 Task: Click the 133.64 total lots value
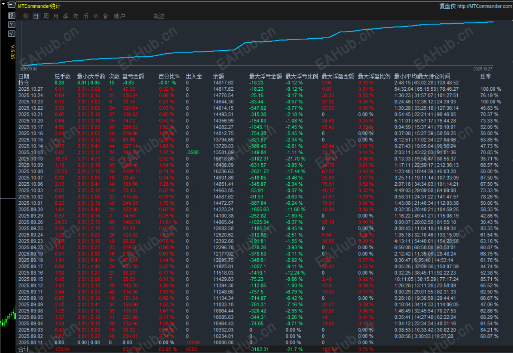[x=62, y=349]
